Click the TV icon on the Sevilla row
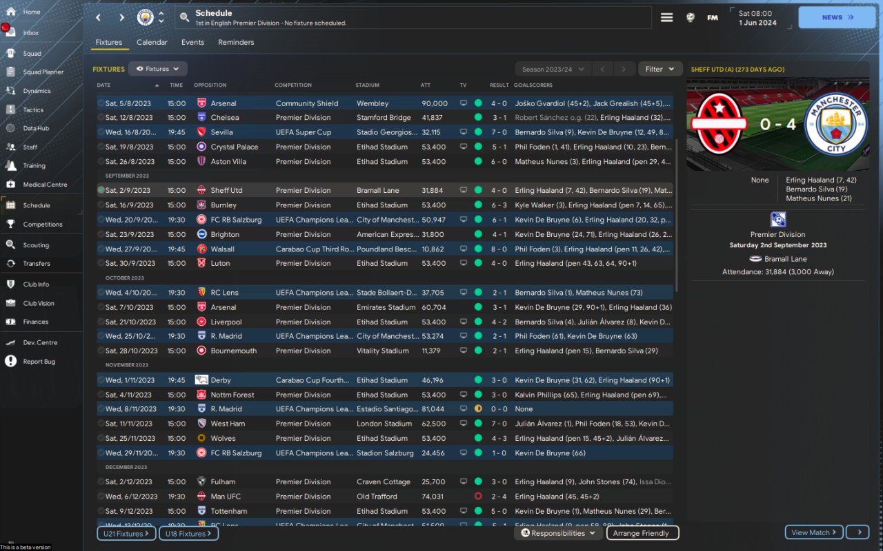 point(464,132)
